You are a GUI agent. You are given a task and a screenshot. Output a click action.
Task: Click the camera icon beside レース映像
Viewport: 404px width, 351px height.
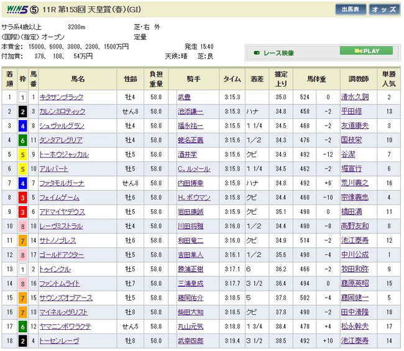pos(255,53)
